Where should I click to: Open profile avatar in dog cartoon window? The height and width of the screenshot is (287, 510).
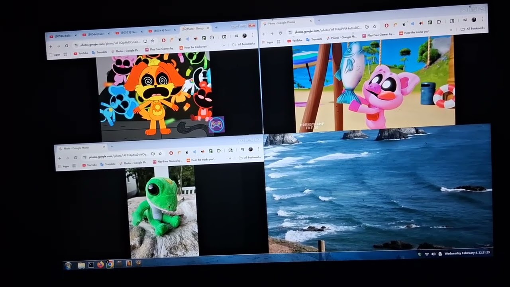(x=244, y=35)
